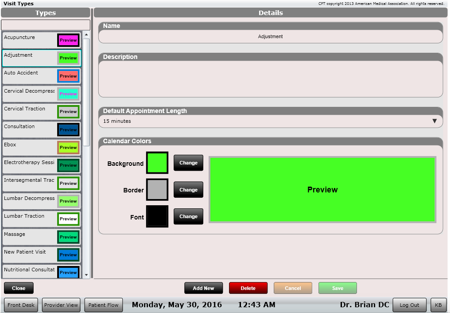Click the Cervical Traction preview icon
450x313 pixels.
68,112
